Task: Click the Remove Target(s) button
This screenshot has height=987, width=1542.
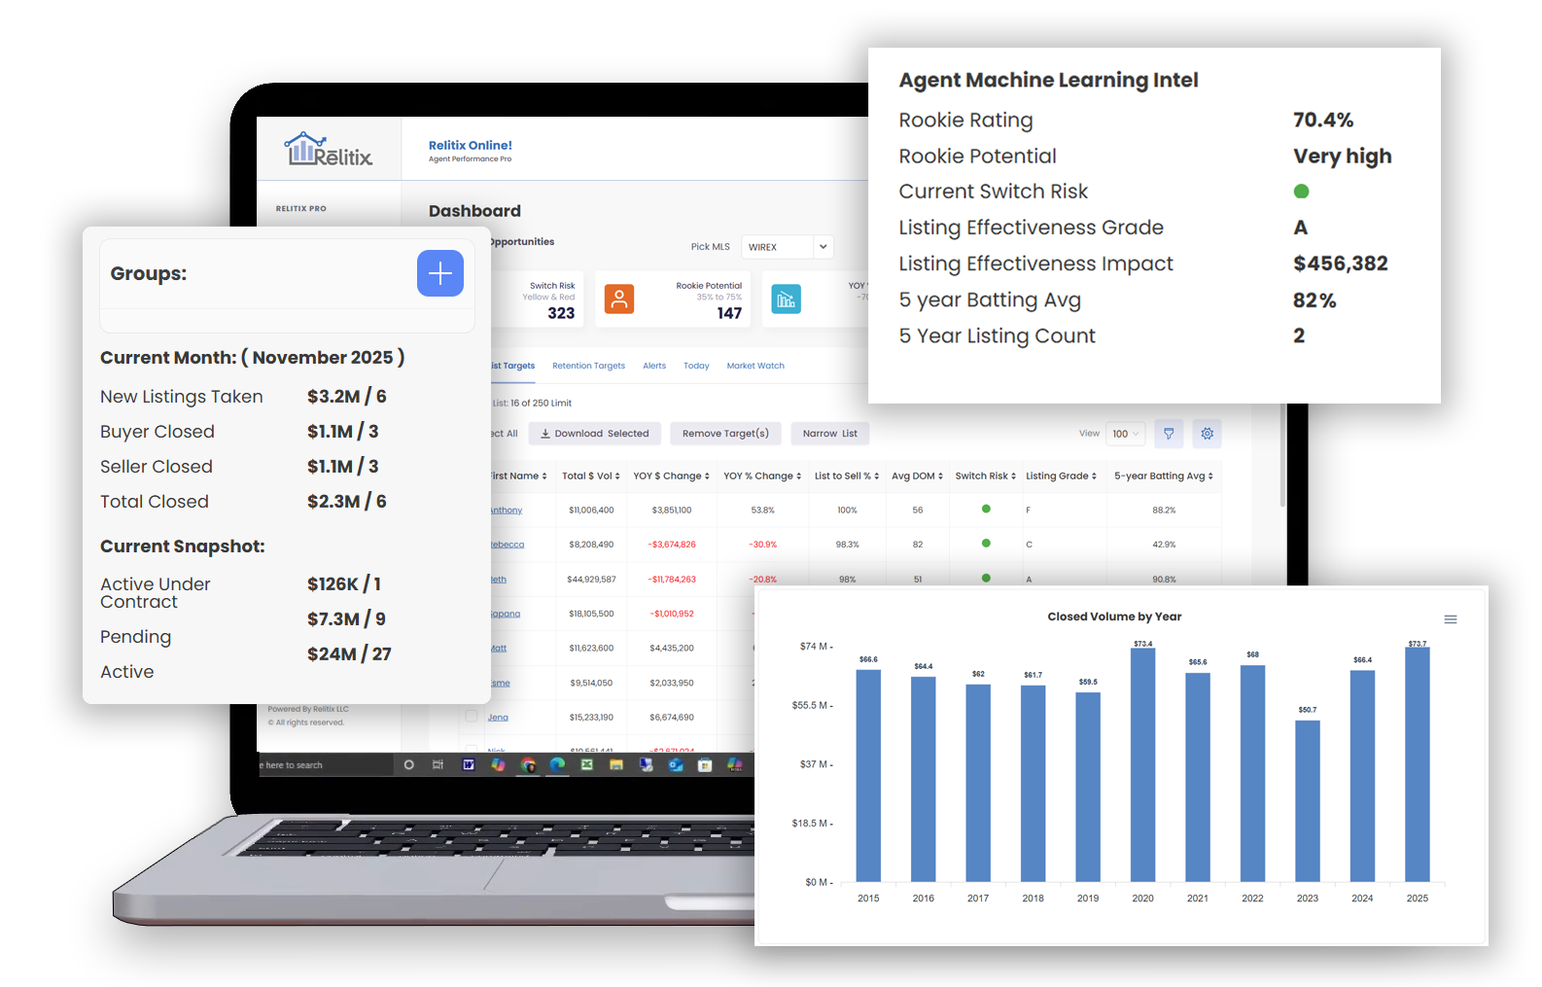Action: click(725, 434)
